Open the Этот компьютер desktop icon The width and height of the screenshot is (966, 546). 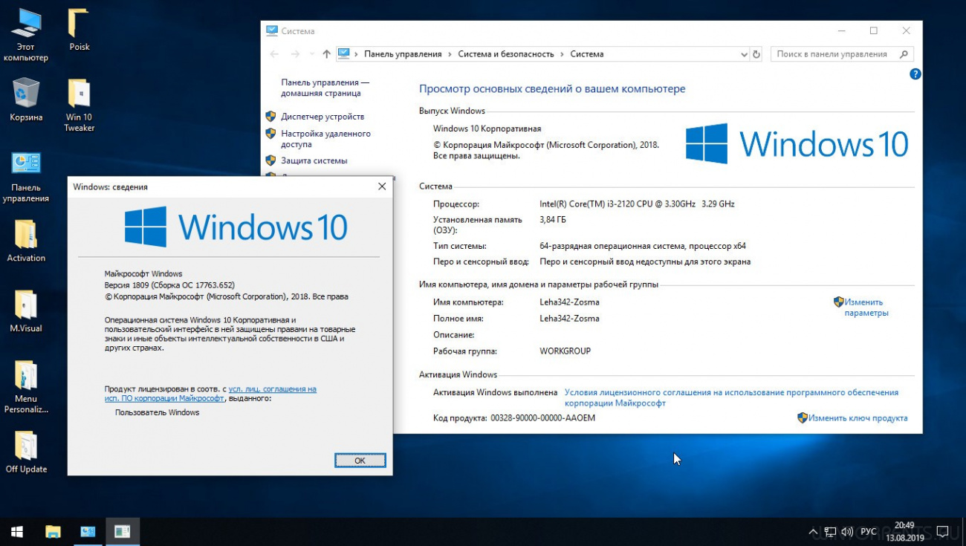coord(26,35)
